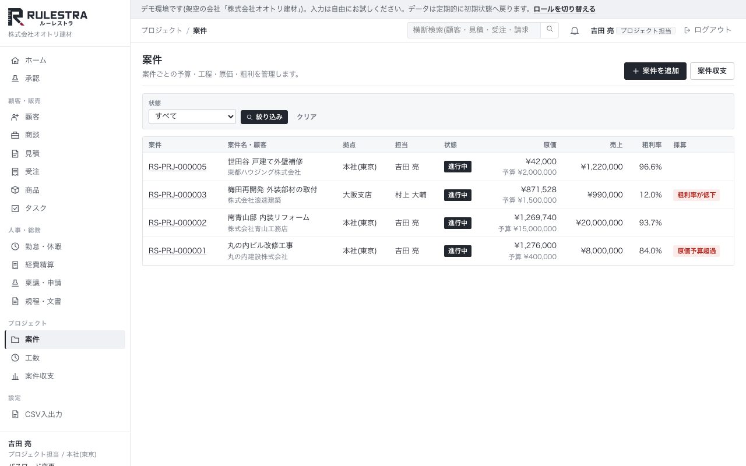This screenshot has width=746, height=466.
Task: Click the checkbox icon beside タスク
Action: click(15, 209)
